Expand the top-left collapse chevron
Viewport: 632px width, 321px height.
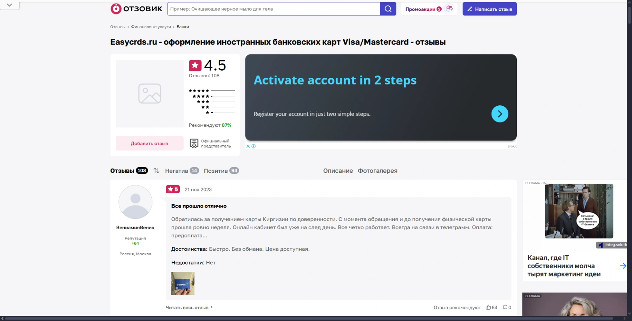pyautogui.click(x=9, y=5)
